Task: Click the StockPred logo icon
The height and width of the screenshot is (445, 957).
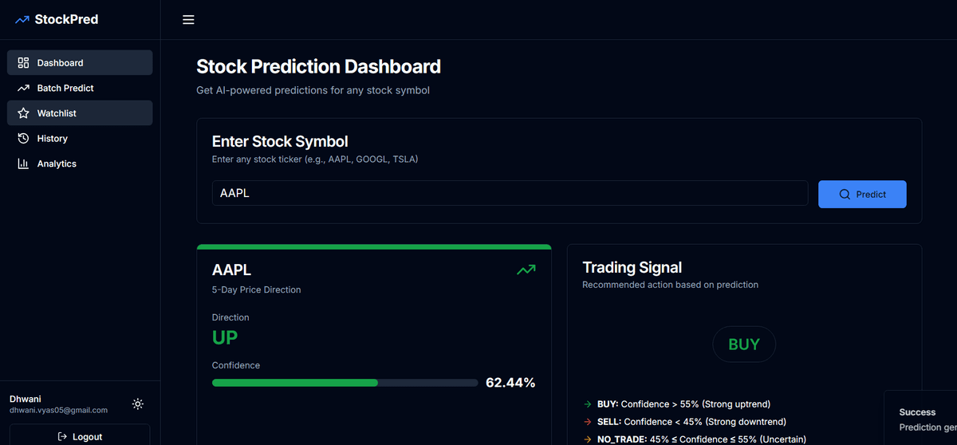Action: (22, 19)
